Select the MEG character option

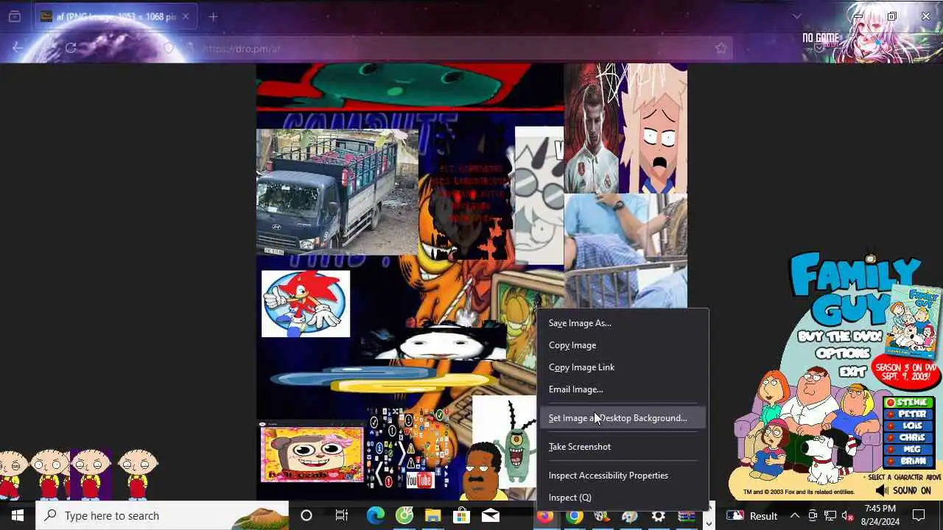[910, 450]
